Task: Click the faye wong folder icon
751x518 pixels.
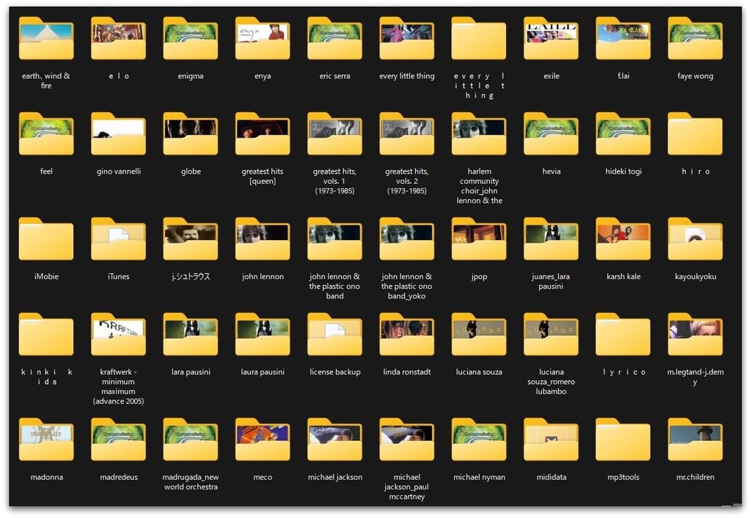Action: [695, 38]
